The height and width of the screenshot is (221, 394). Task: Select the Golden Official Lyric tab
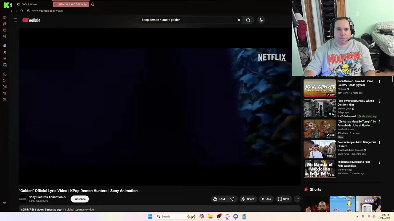(x=71, y=4)
